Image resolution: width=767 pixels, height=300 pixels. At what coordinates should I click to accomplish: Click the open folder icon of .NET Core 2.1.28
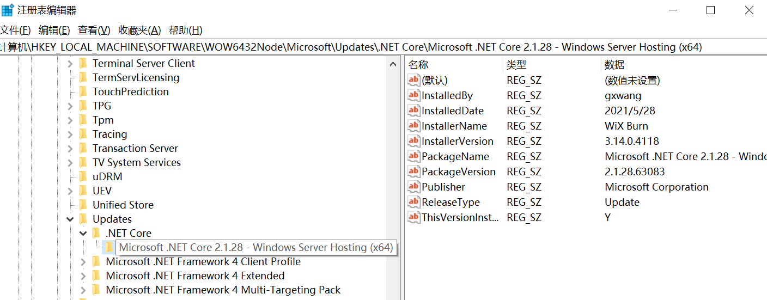(109, 248)
